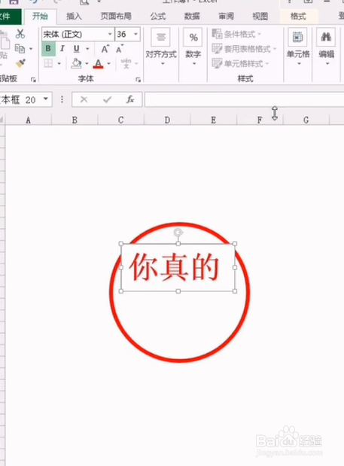Click inside the formula bar input

click(x=244, y=99)
